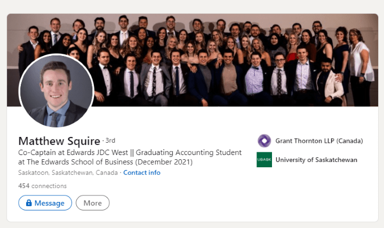
Task: Click the woman in white blouse in cover photo
Action: tap(360, 66)
